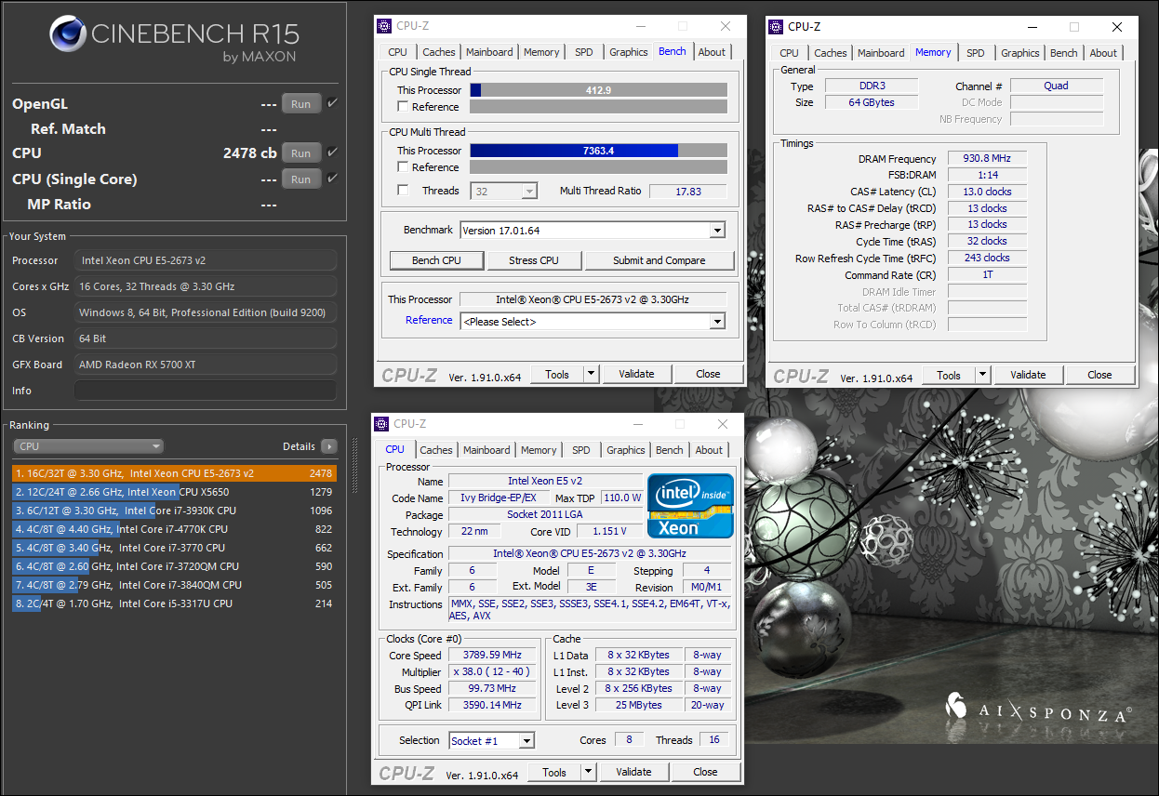The image size is (1159, 796).
Task: Check the Threads checkbox in Bench window
Action: pyautogui.click(x=403, y=191)
